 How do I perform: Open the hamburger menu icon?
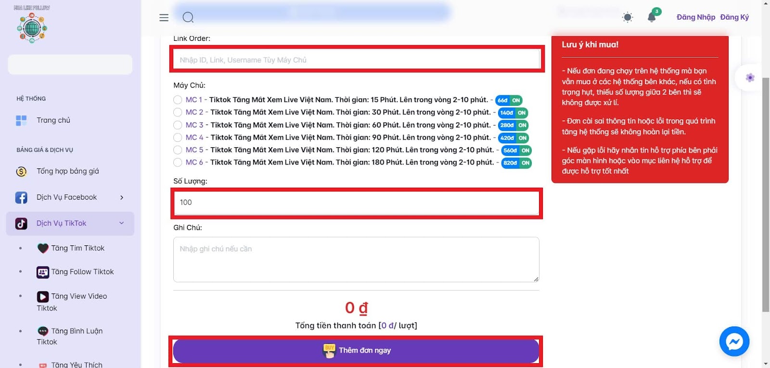tap(164, 18)
